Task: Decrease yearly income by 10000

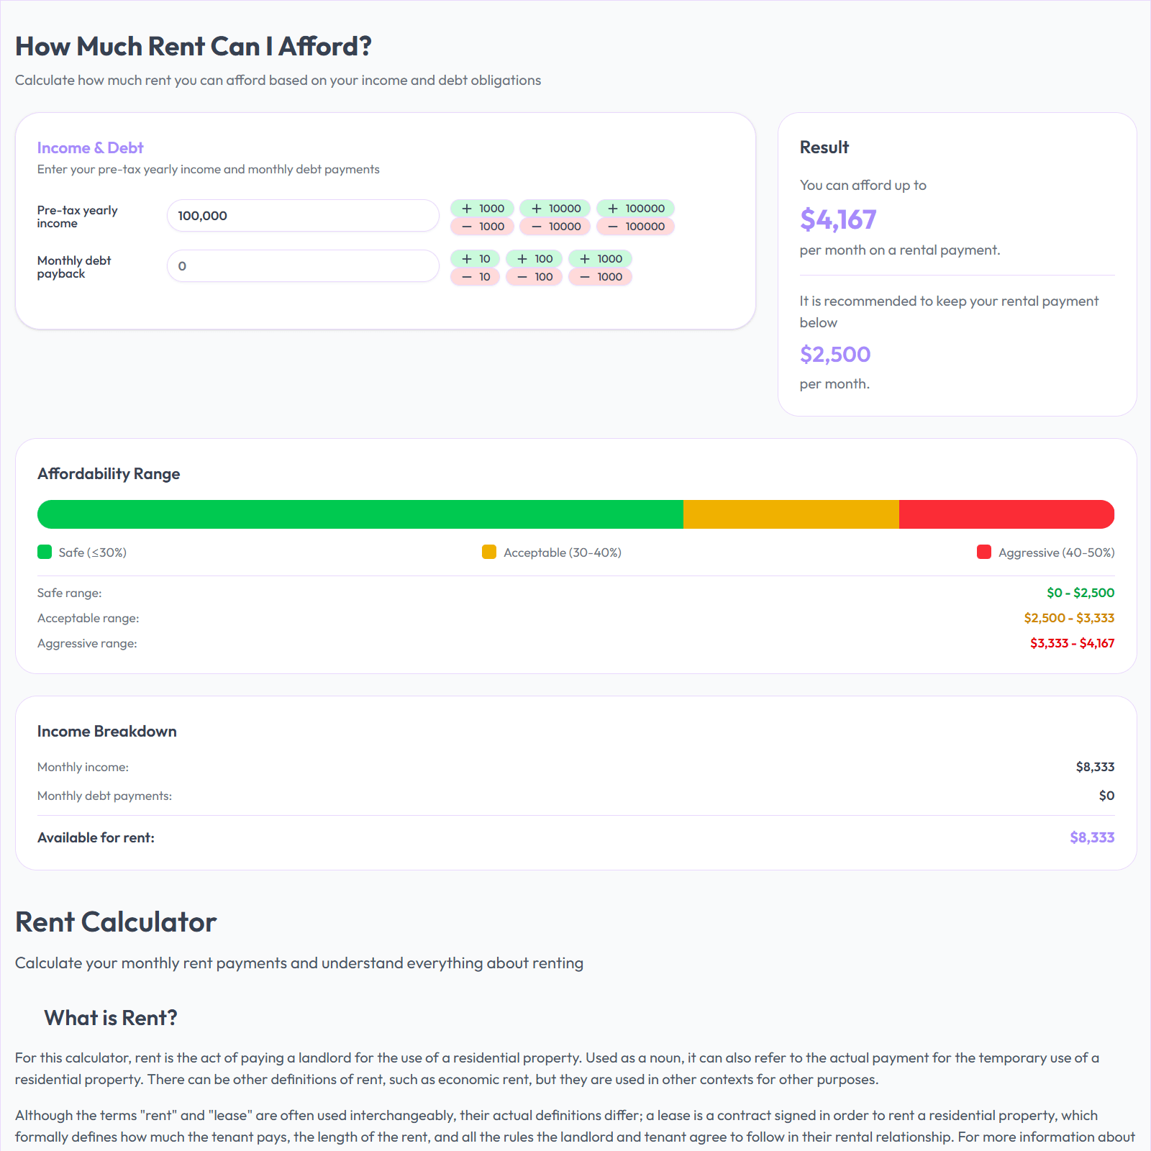Action: [x=554, y=226]
